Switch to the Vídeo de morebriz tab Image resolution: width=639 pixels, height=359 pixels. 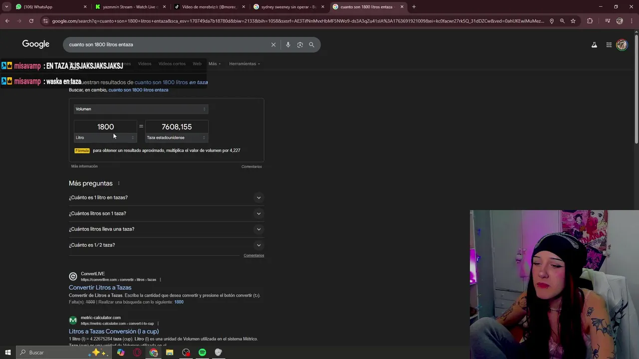pos(209,7)
